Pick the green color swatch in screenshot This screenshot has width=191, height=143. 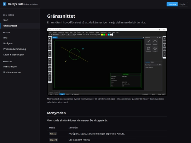[104, 35]
